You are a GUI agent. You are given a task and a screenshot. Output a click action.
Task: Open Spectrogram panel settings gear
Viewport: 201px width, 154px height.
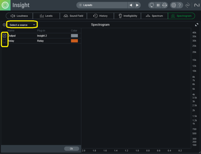click(x=4, y=25)
